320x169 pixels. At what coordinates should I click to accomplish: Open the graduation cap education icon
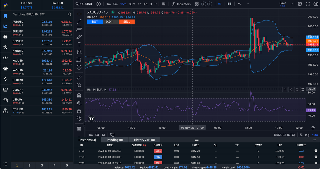(x=6, y=100)
